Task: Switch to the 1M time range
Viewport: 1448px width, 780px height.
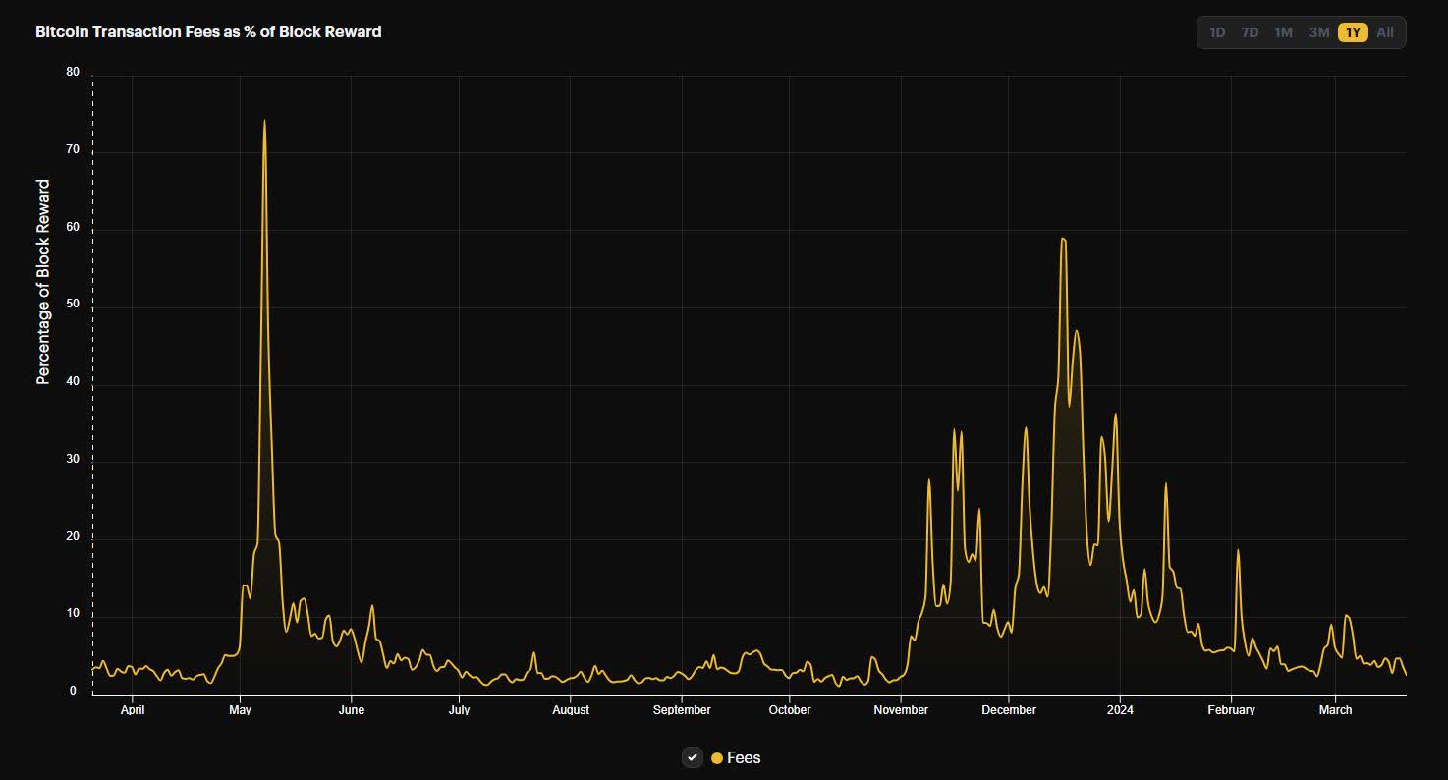Action: 1283,32
